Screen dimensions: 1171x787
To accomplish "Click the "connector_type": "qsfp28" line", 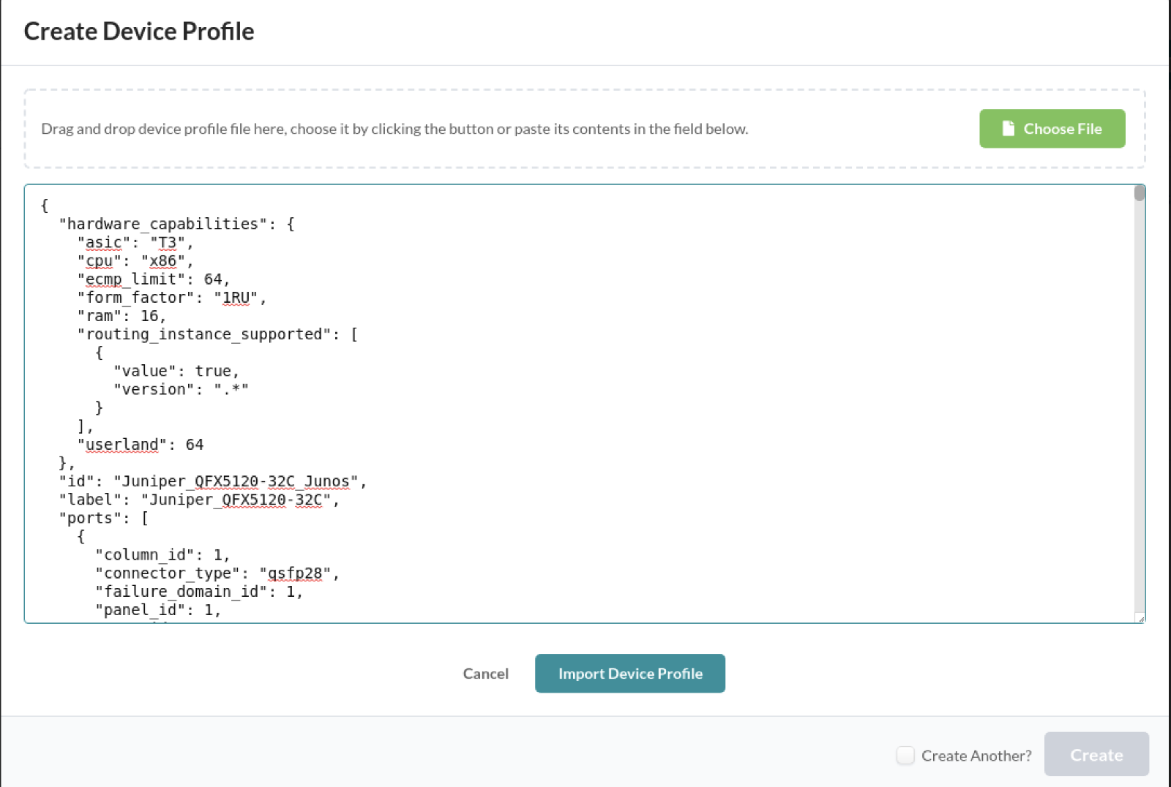I will [x=217, y=573].
